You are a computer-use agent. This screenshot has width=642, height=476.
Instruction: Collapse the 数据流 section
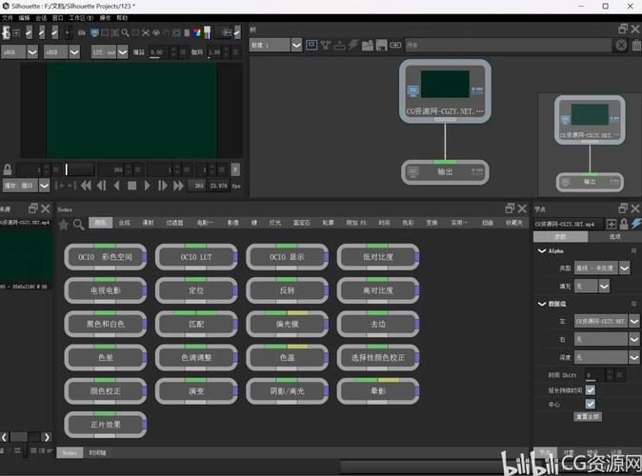coord(542,304)
